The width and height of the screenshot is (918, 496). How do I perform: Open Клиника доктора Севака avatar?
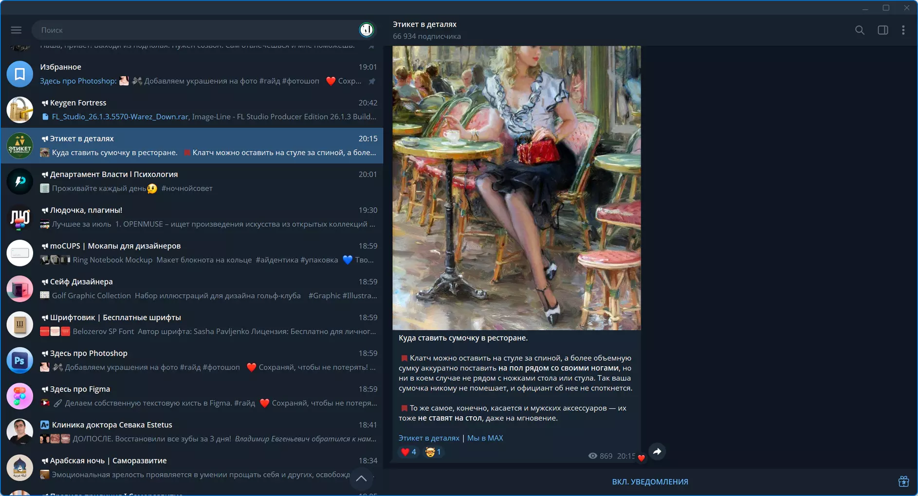(19, 432)
